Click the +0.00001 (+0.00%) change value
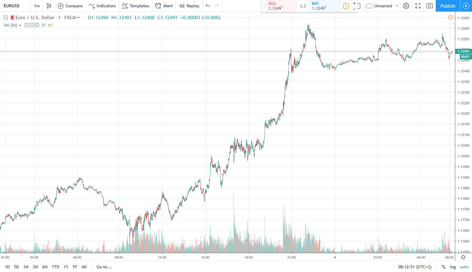 click(x=200, y=17)
